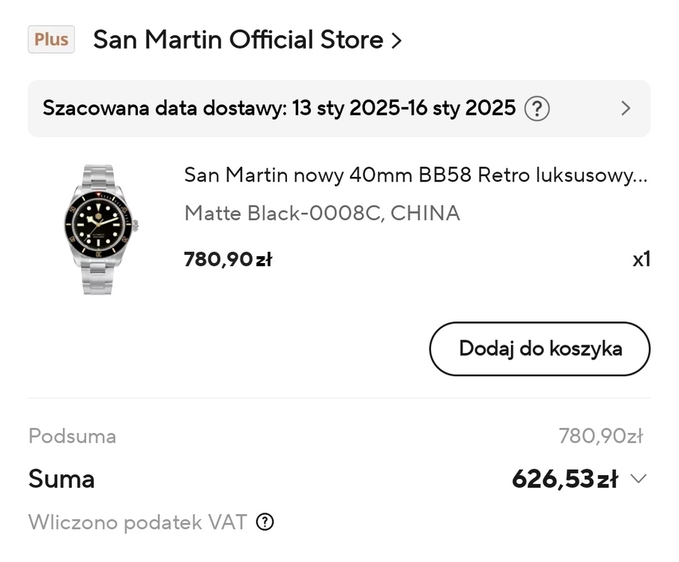Click the 626,53 zł final total
The height and width of the screenshot is (562, 679).
[567, 478]
